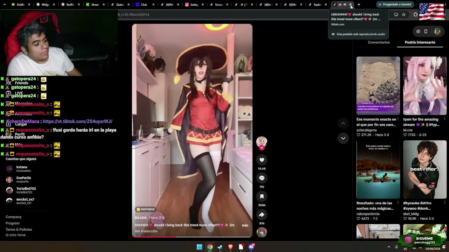Image resolution: width=449 pixels, height=252 pixels.
Task: Click the taskbar microphone icon
Action: pos(396,247)
